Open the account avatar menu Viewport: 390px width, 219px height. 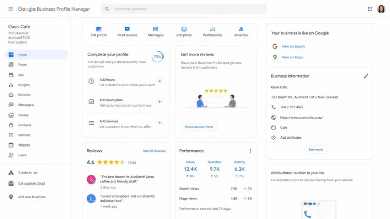click(381, 9)
